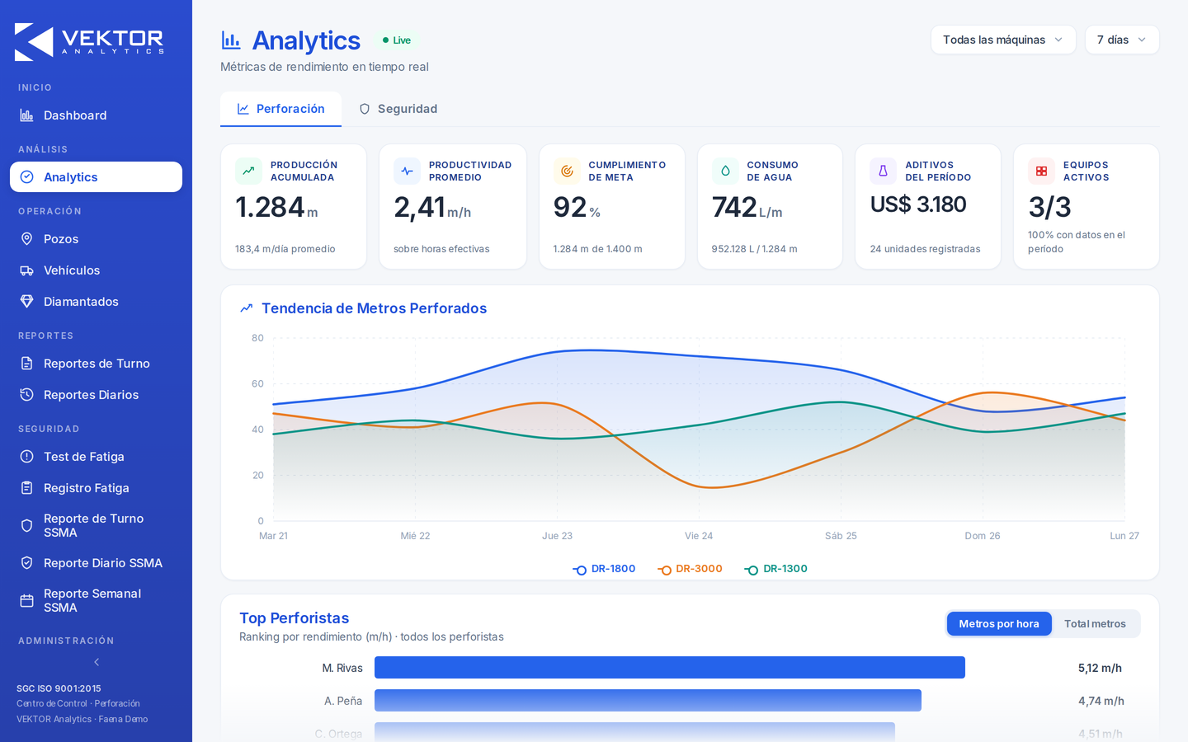Toggle DR-1300 series in chart legend

pyautogui.click(x=775, y=569)
